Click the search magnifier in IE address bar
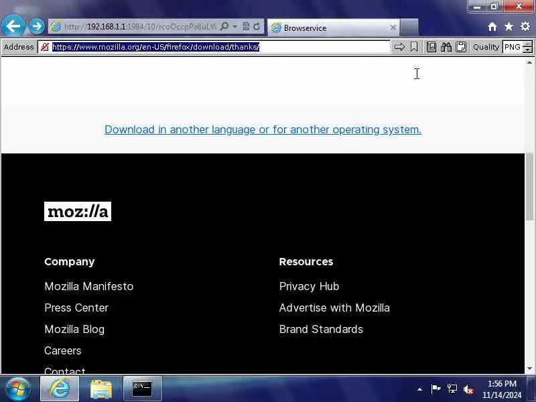Viewport: 536px width, 402px height. pyautogui.click(x=224, y=27)
